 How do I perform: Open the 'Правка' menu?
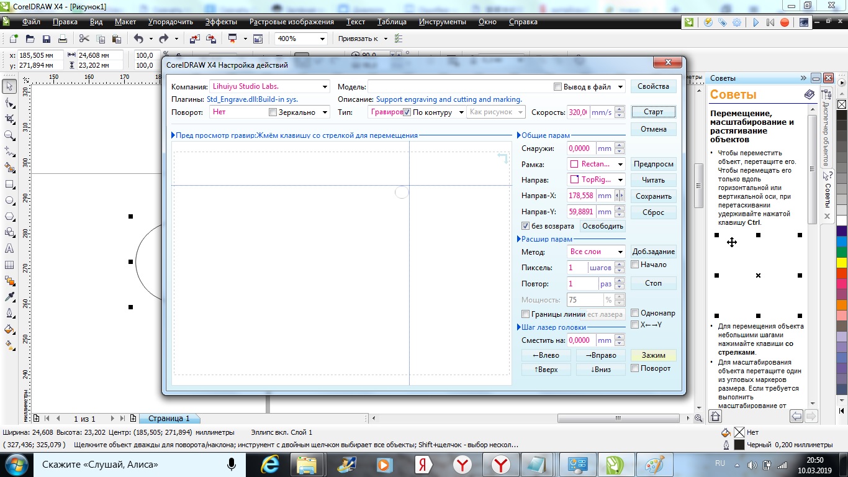(x=65, y=22)
